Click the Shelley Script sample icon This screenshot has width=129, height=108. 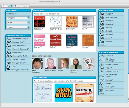(x=9, y=59)
